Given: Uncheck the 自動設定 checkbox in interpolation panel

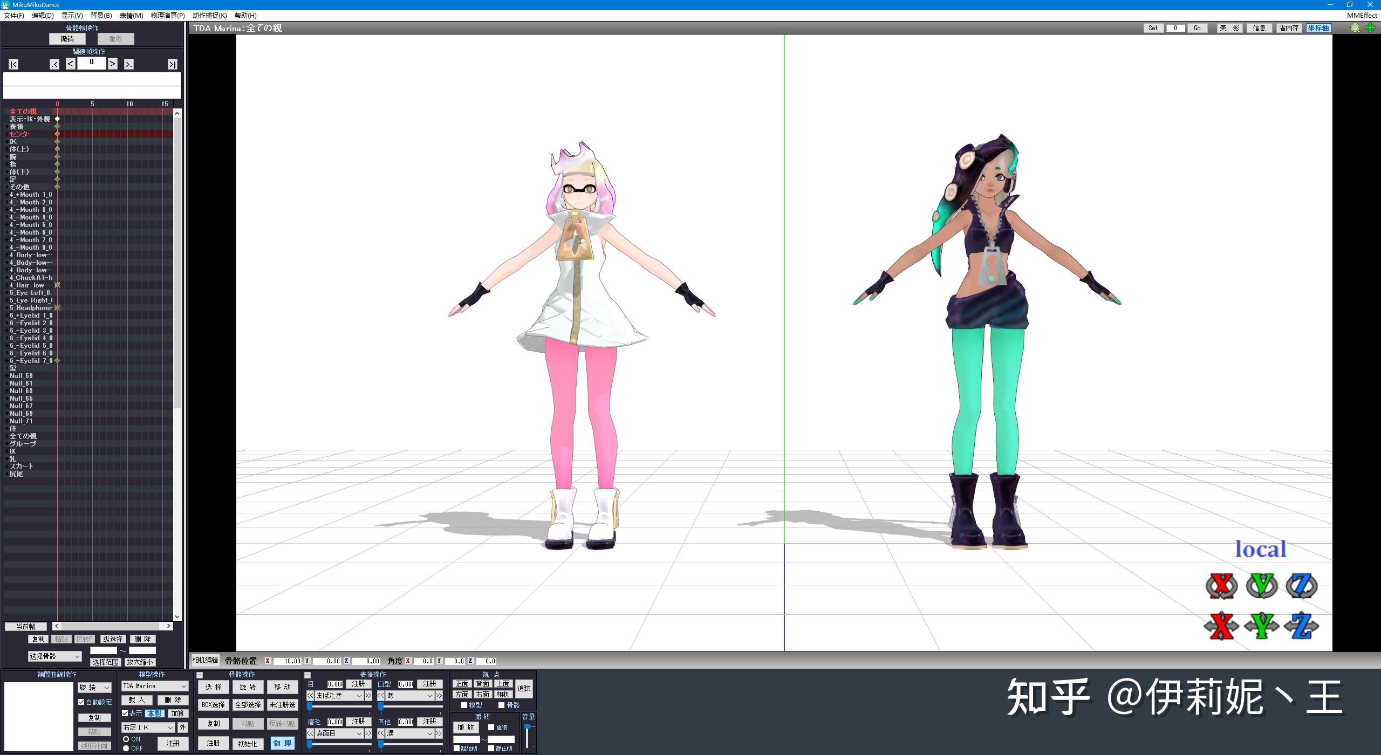Looking at the screenshot, I should coord(81,702).
